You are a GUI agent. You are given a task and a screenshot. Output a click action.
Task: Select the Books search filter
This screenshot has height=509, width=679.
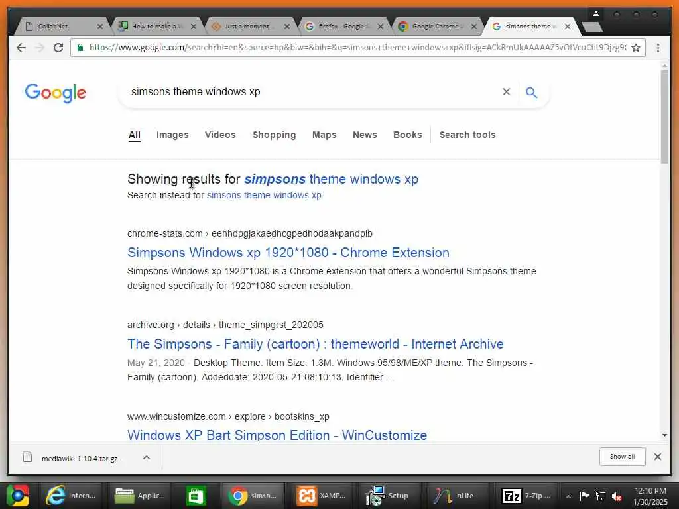tap(408, 135)
